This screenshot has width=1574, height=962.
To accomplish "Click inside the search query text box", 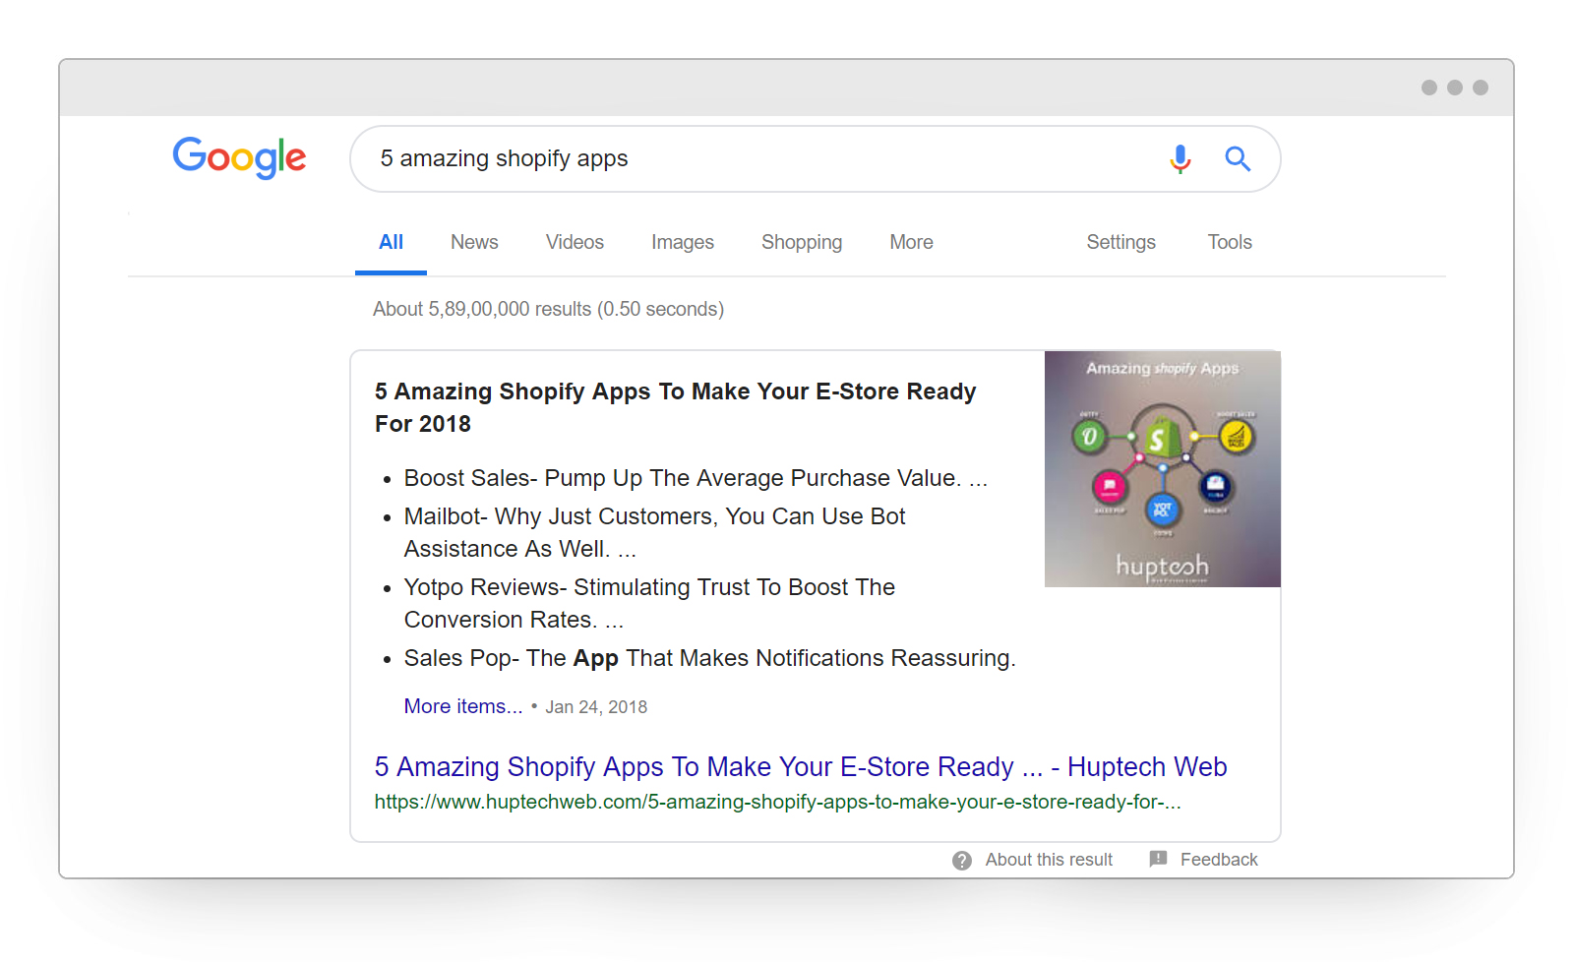I will (757, 158).
